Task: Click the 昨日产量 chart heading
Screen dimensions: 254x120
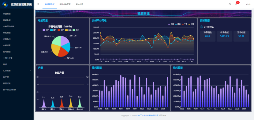Action: (59, 73)
